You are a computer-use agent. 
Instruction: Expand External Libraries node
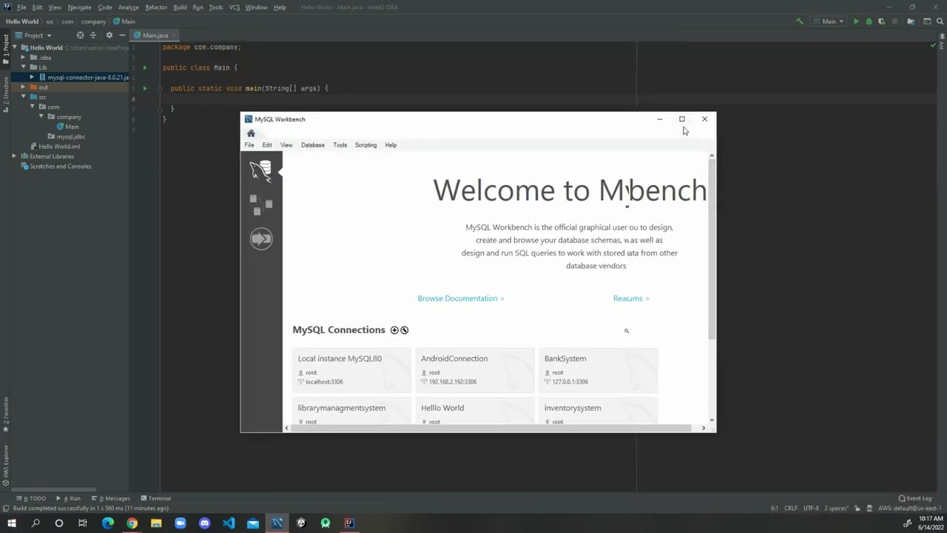(x=14, y=156)
